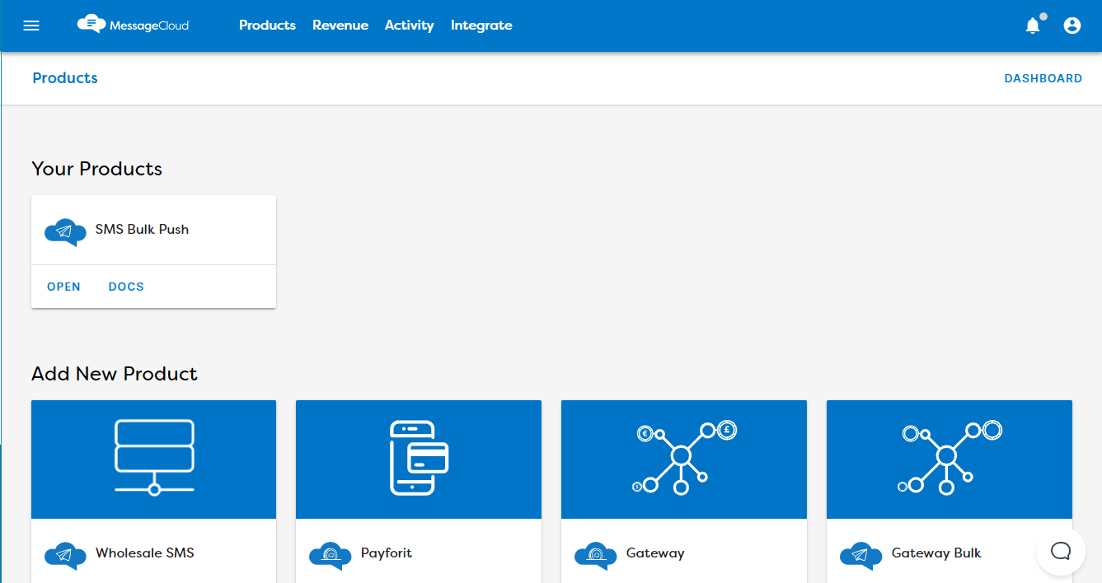Click OPEN on SMS Bulk Push card
This screenshot has width=1102, height=583.
pyautogui.click(x=63, y=287)
